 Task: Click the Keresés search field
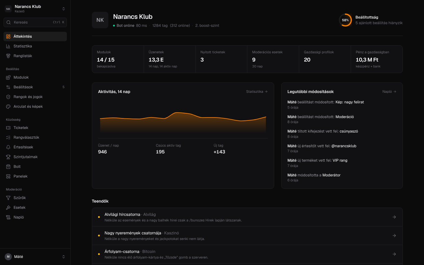coord(35,22)
